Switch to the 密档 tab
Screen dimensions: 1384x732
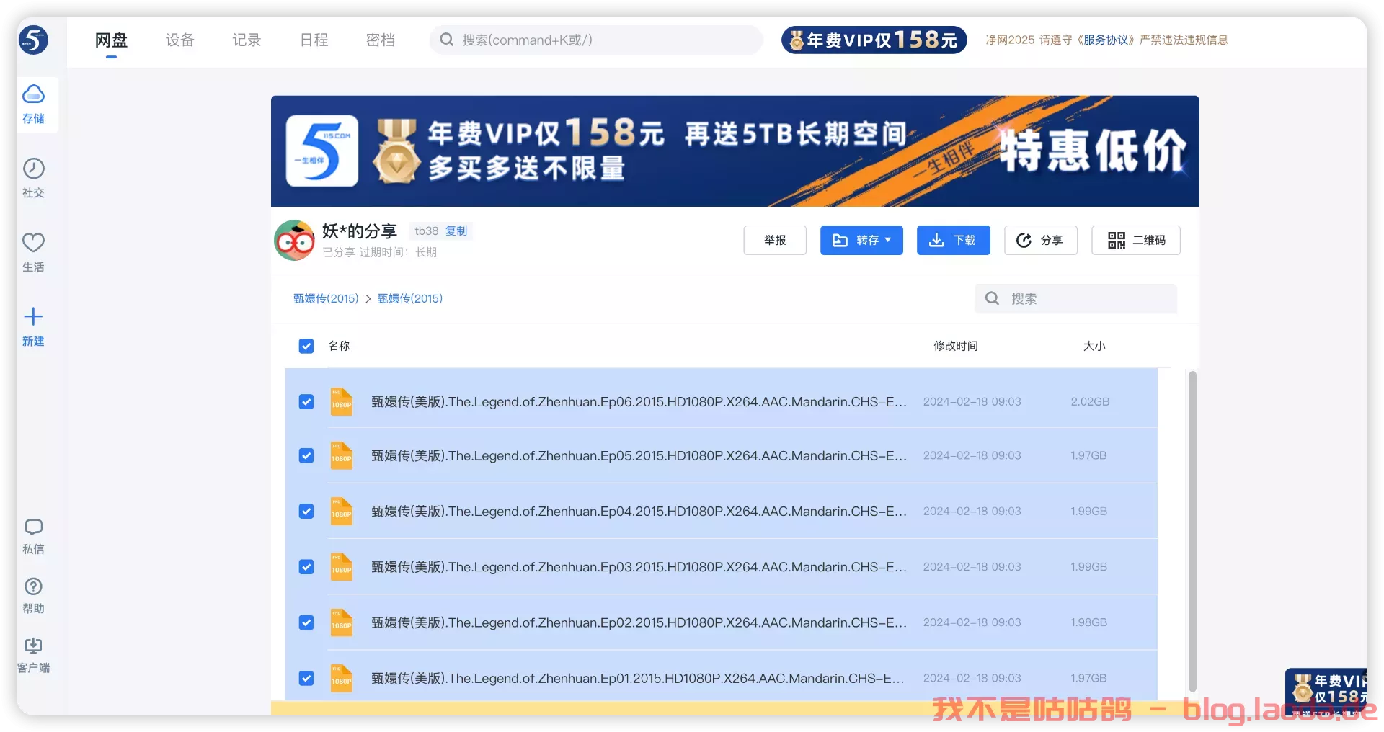click(x=381, y=40)
